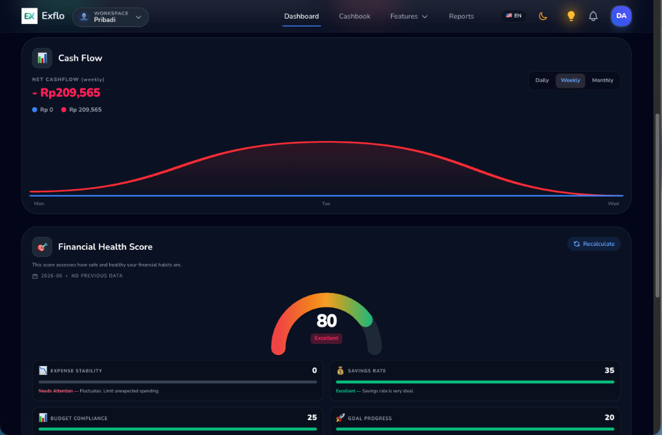Click the Excellent score badge

click(326, 338)
